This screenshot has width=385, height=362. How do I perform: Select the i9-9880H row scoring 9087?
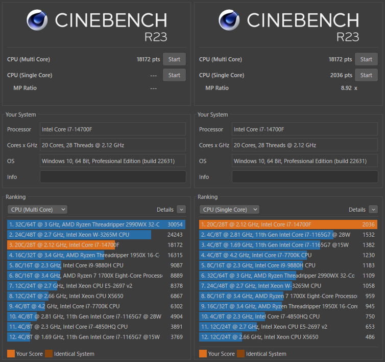[96, 265]
